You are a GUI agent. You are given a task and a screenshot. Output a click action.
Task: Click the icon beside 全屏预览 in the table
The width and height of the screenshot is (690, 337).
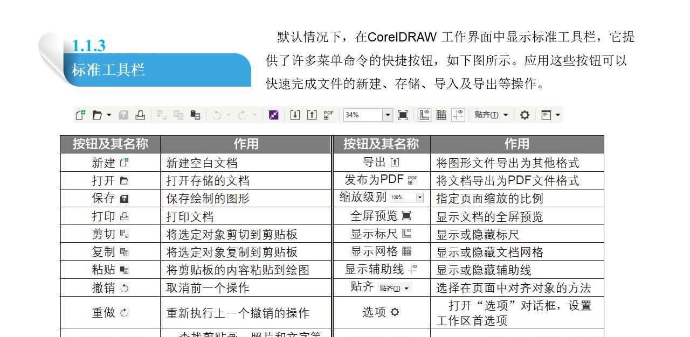406,216
